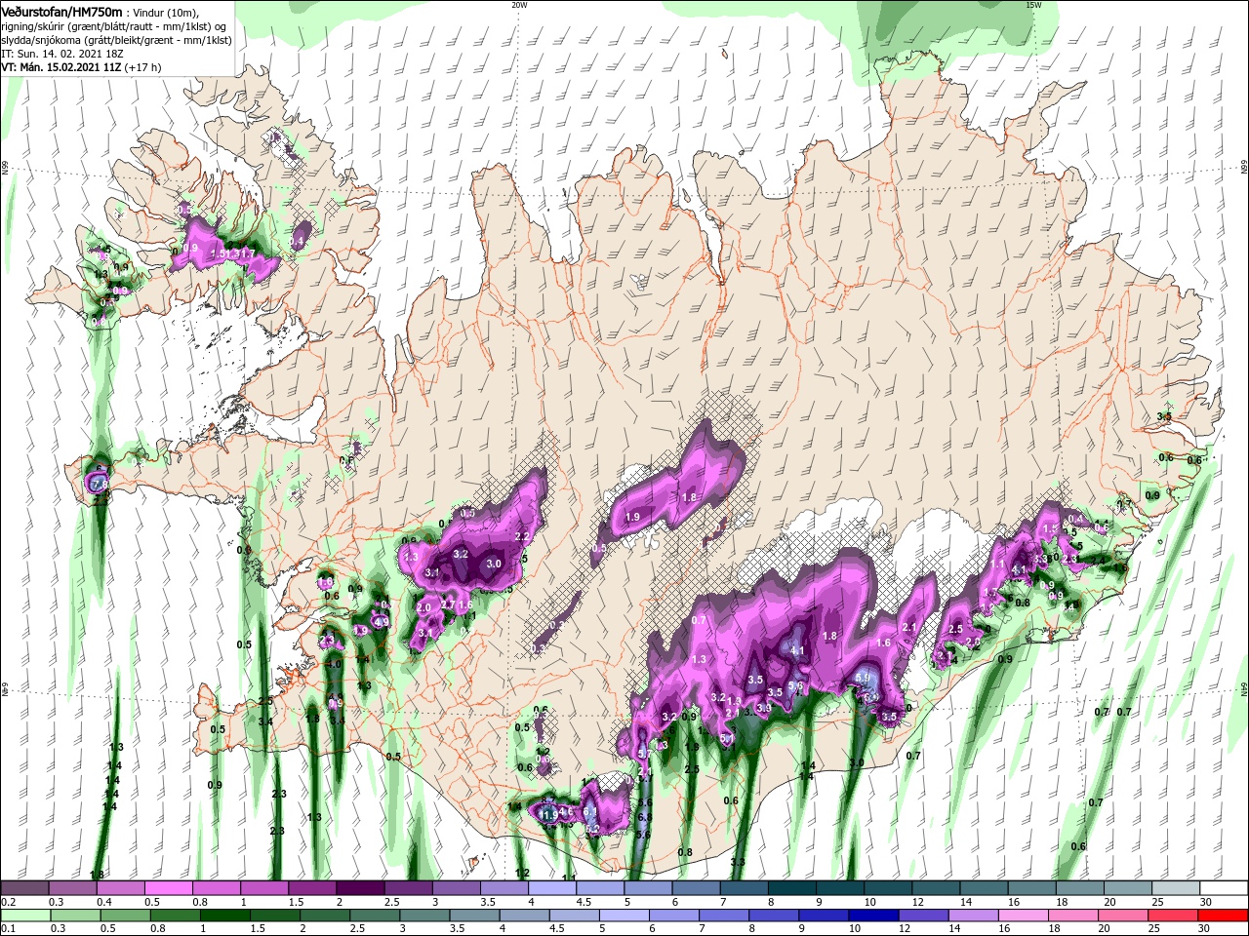Select the 'IT: Sun. 14. 02. 2021 18Z' line

(x=61, y=54)
